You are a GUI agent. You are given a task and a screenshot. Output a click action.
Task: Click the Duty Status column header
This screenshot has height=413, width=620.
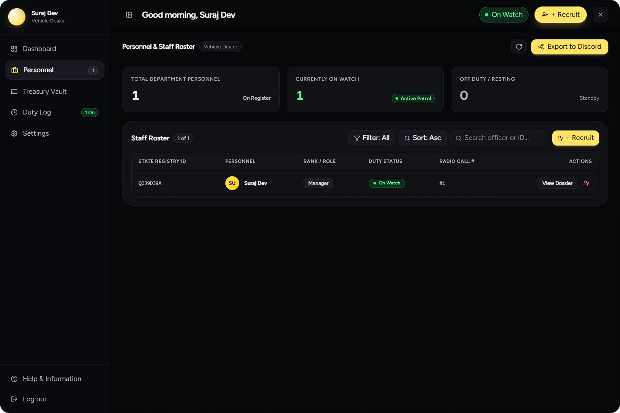pyautogui.click(x=386, y=161)
